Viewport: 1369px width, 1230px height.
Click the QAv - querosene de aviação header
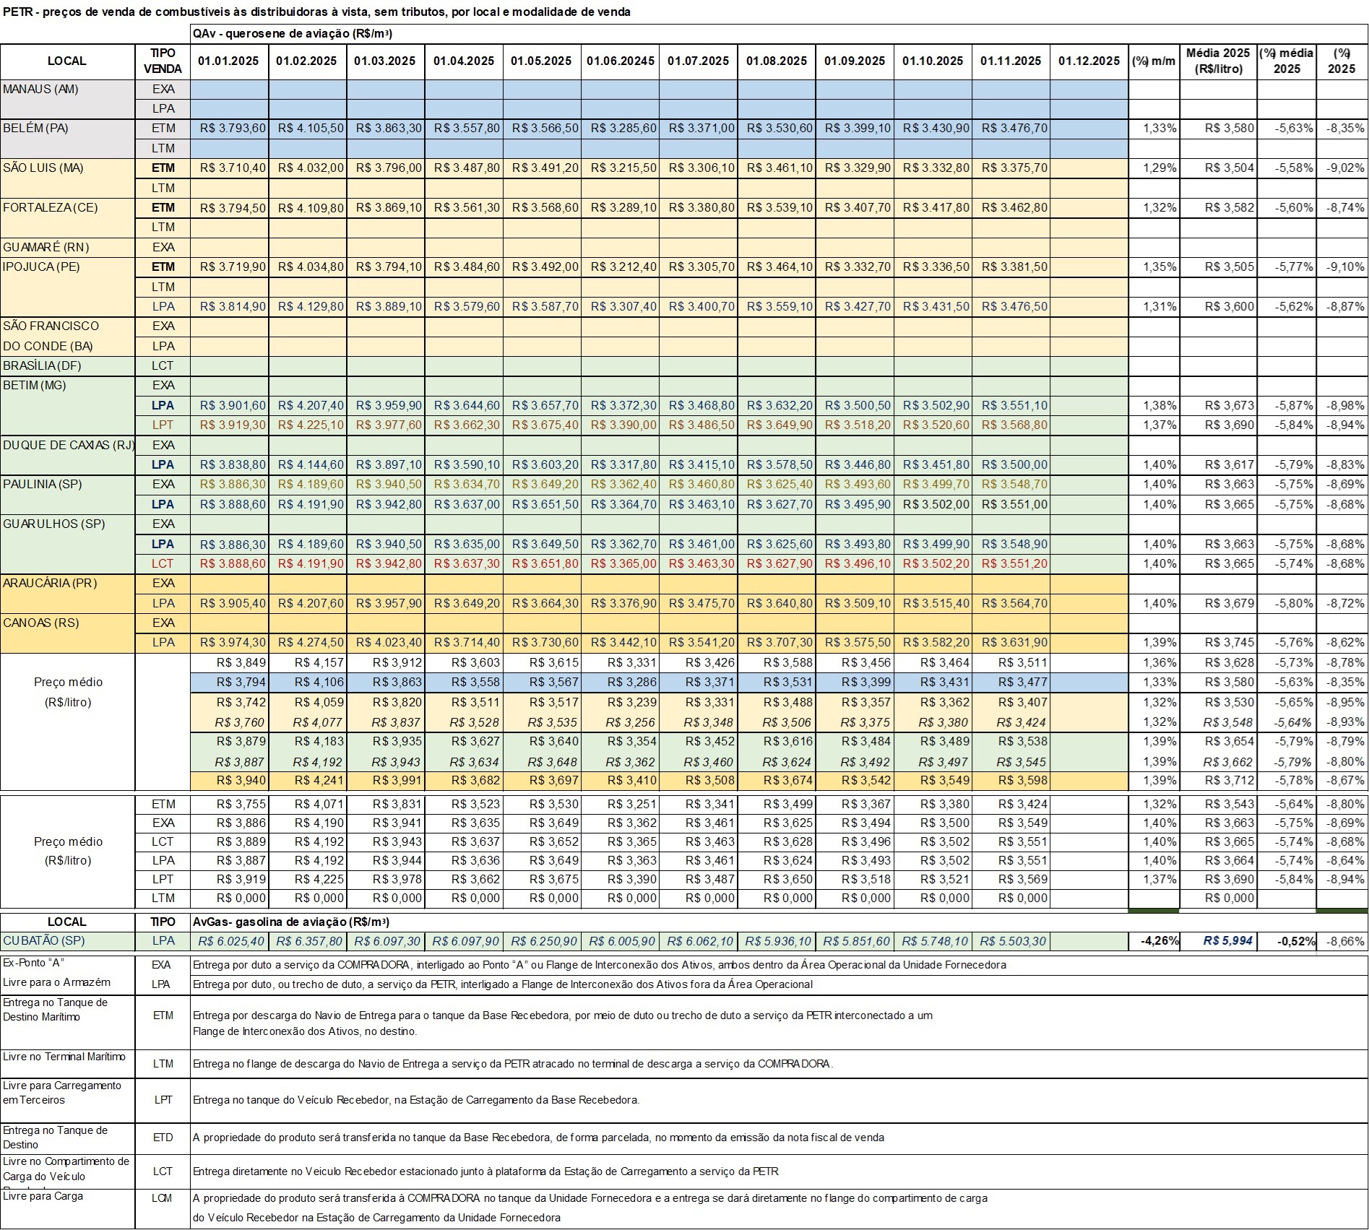coord(293,34)
